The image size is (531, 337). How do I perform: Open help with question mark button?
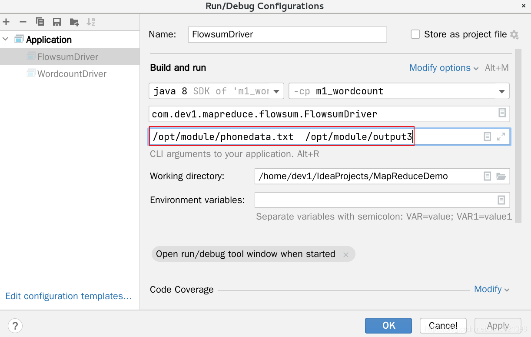click(x=15, y=325)
